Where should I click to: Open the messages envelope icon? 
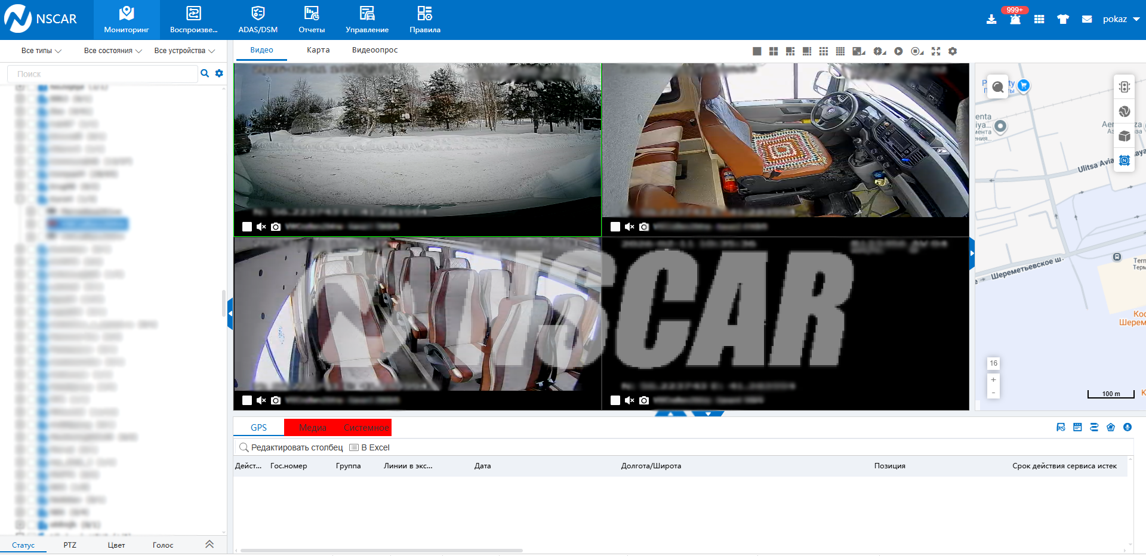(1087, 19)
